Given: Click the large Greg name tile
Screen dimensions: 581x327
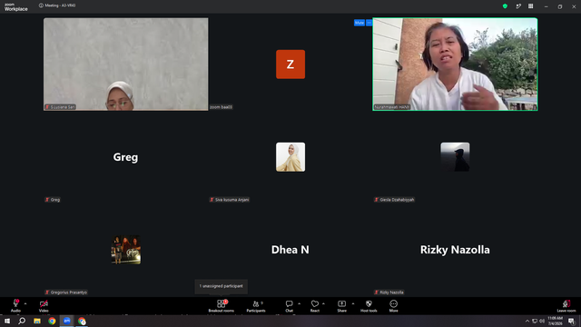Looking at the screenshot, I should 125,157.
